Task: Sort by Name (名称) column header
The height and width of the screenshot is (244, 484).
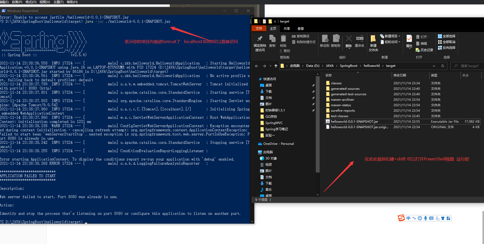Action: (358, 75)
